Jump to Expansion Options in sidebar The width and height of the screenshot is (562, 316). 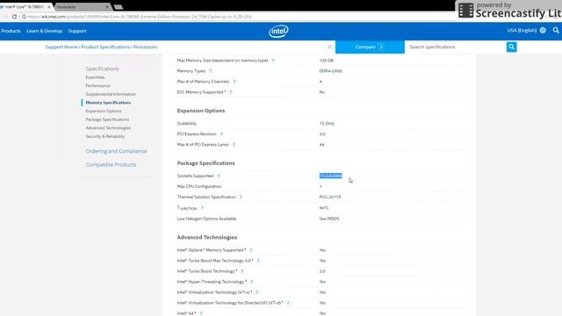pyautogui.click(x=104, y=111)
